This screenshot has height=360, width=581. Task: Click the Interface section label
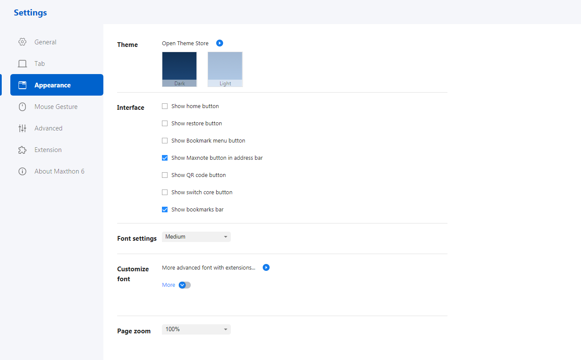pos(130,108)
